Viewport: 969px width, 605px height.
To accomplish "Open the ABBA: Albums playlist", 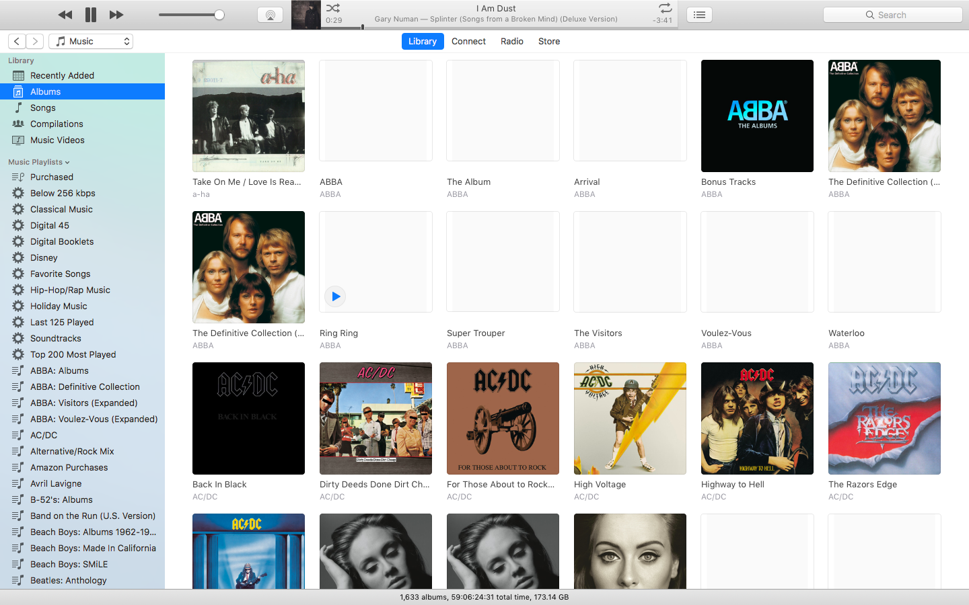I will point(82,370).
